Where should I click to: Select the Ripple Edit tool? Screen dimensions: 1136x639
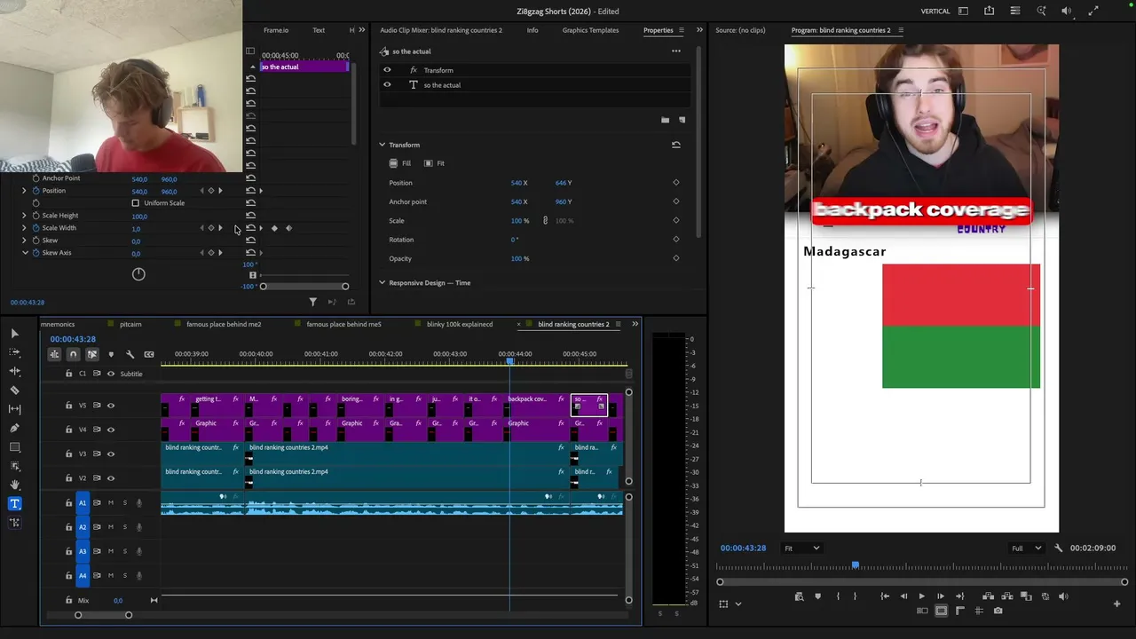click(15, 371)
